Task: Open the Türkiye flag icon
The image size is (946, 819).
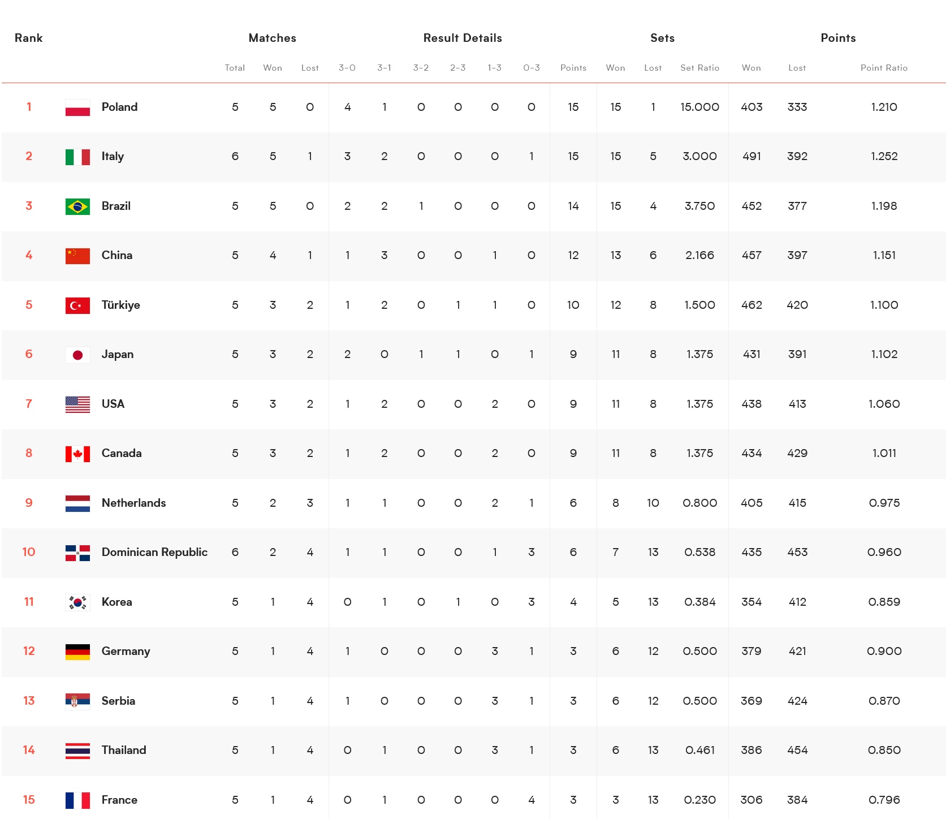Action: tap(77, 305)
